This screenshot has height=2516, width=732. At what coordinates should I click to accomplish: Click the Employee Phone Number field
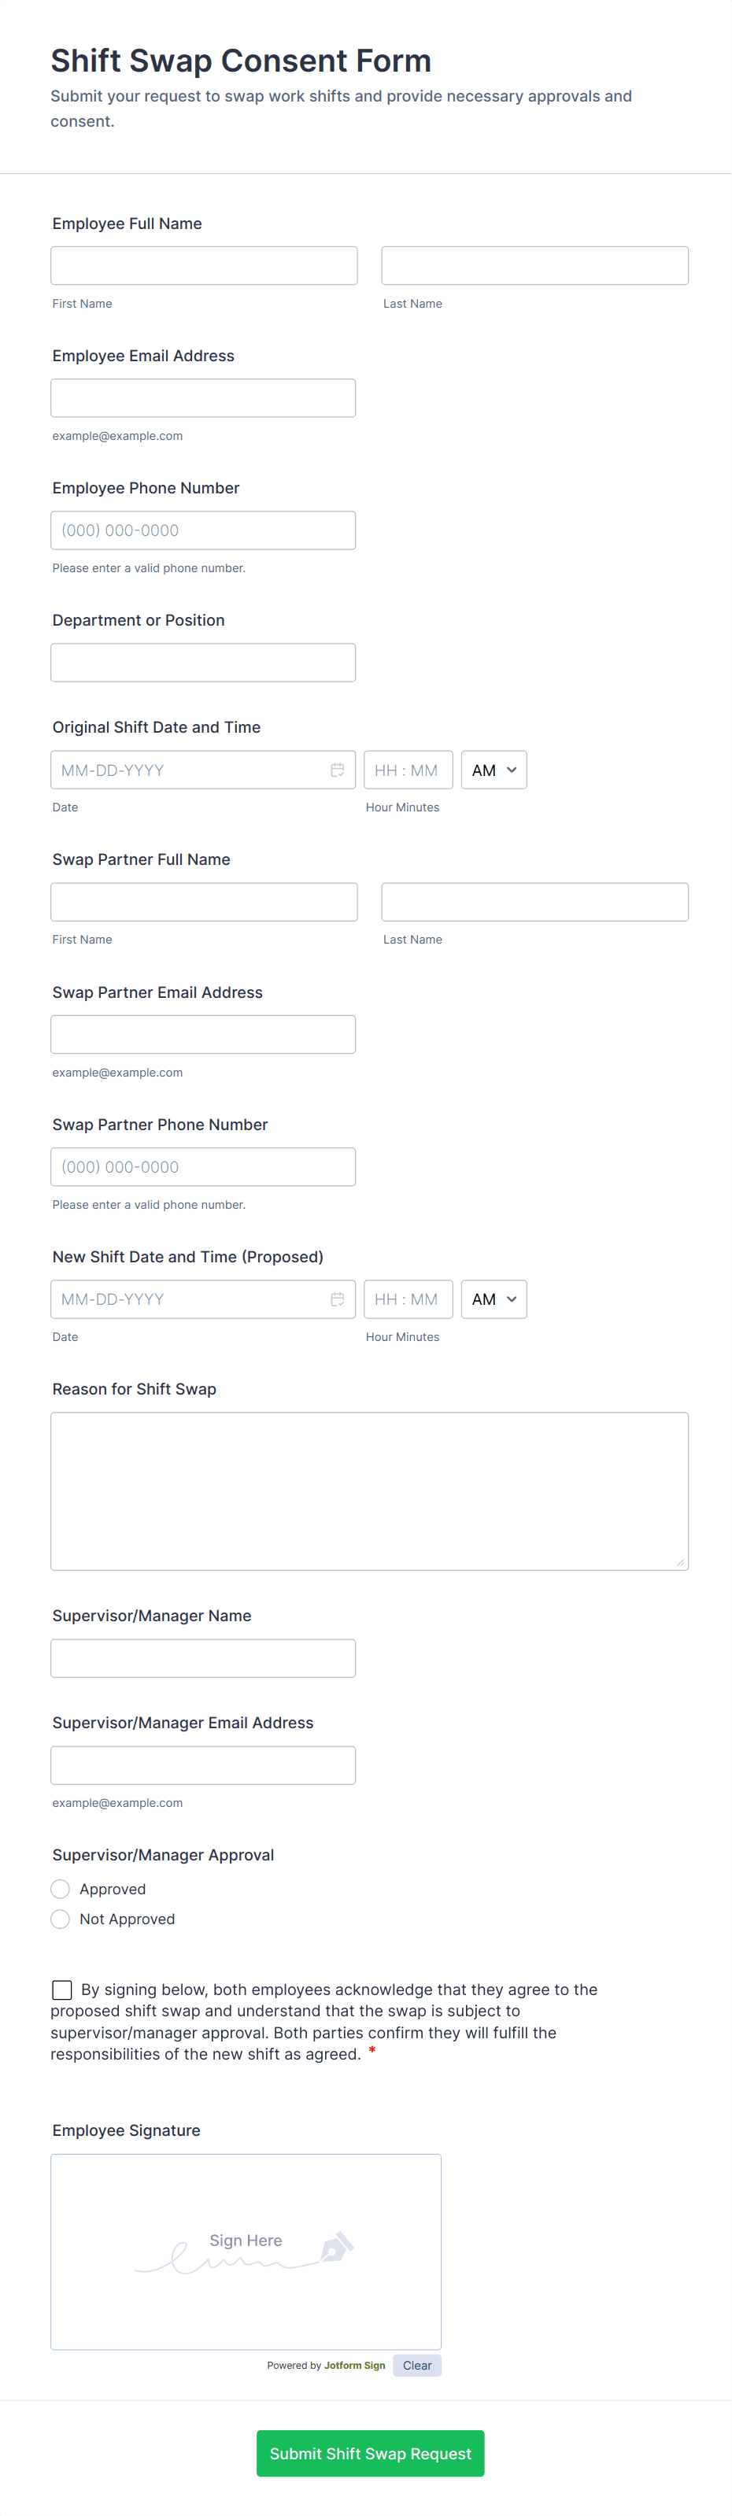click(202, 530)
